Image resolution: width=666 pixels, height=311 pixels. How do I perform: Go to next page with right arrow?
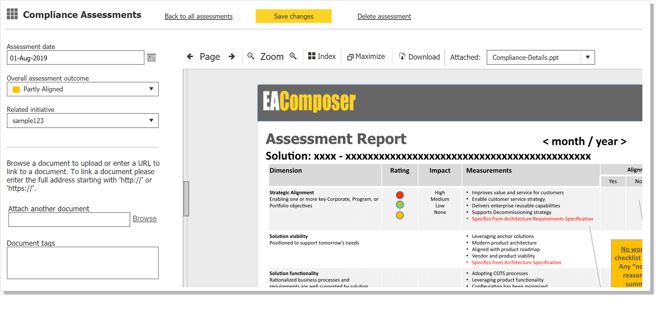tap(232, 56)
